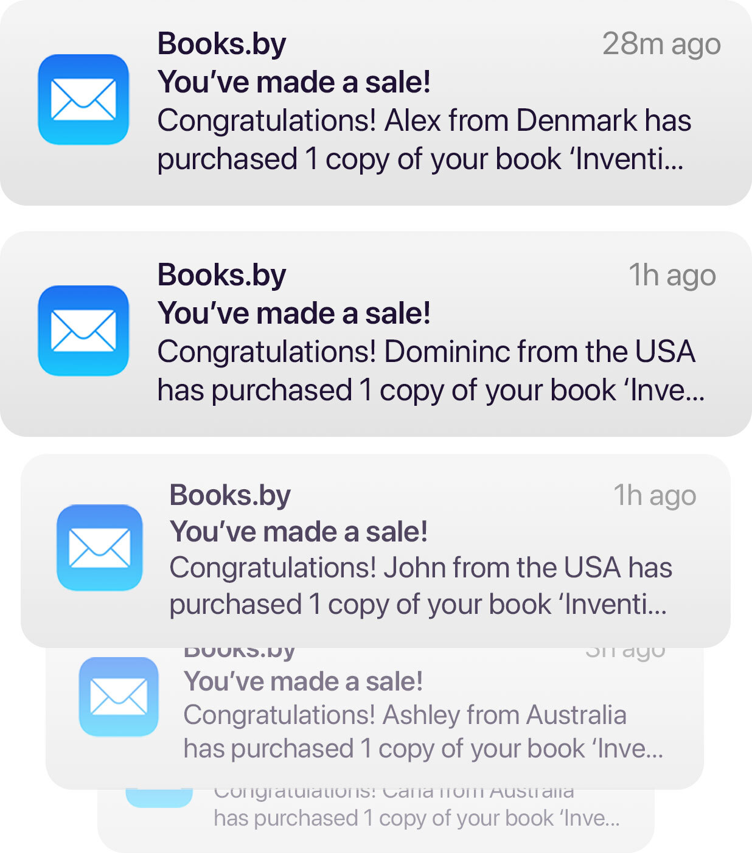The image size is (752, 853).
Task: Open the message about Ashley from Australia
Action: click(x=423, y=733)
